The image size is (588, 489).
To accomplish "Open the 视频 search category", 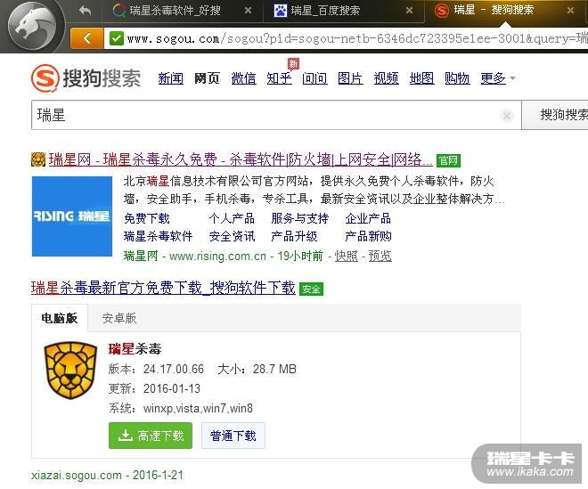I will 387,78.
